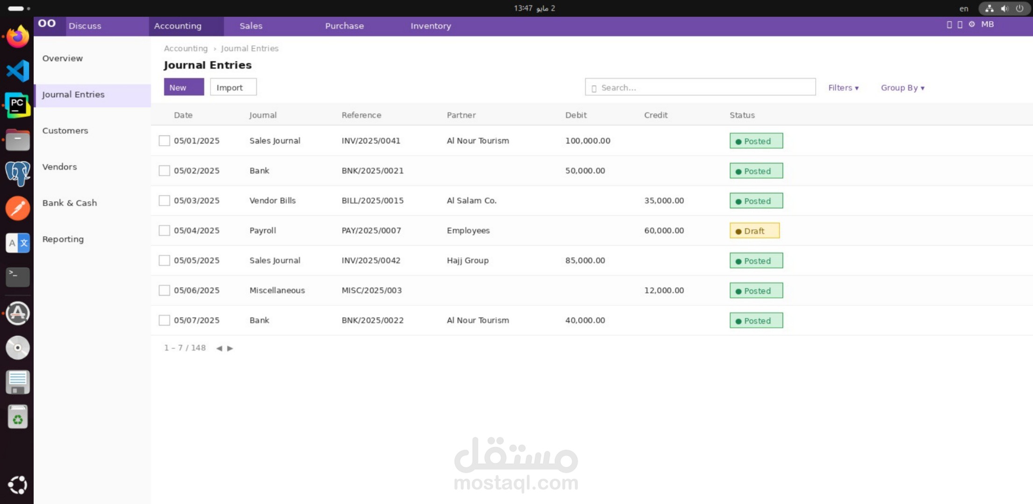Click the network status tray icon
Image resolution: width=1033 pixels, height=504 pixels.
(x=990, y=8)
